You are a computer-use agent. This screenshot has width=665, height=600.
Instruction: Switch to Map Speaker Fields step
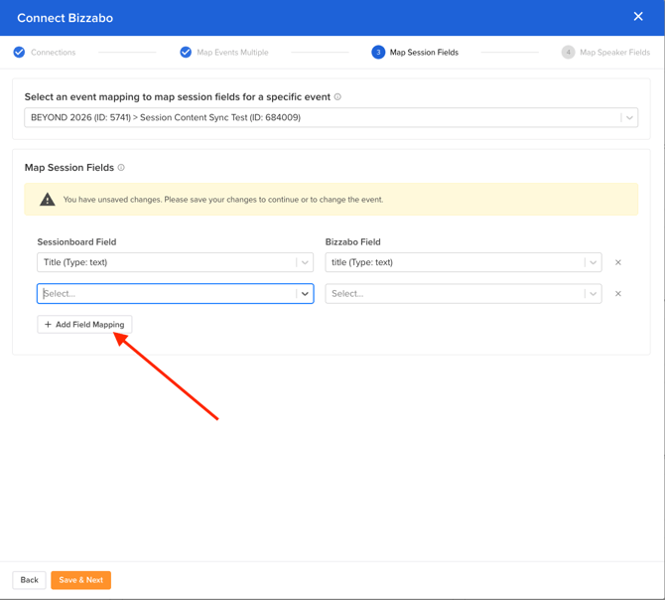pos(614,53)
